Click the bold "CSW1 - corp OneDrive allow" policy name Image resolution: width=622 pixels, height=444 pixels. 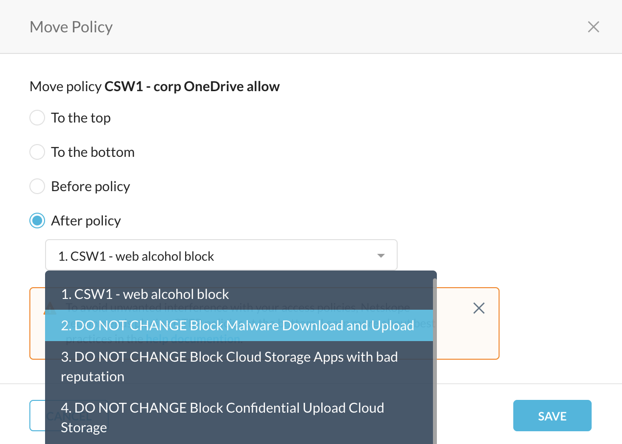(192, 87)
